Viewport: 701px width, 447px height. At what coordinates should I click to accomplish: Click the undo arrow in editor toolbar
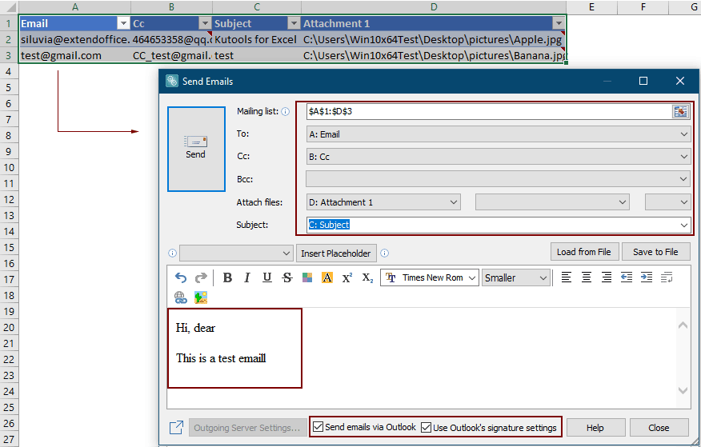point(181,277)
